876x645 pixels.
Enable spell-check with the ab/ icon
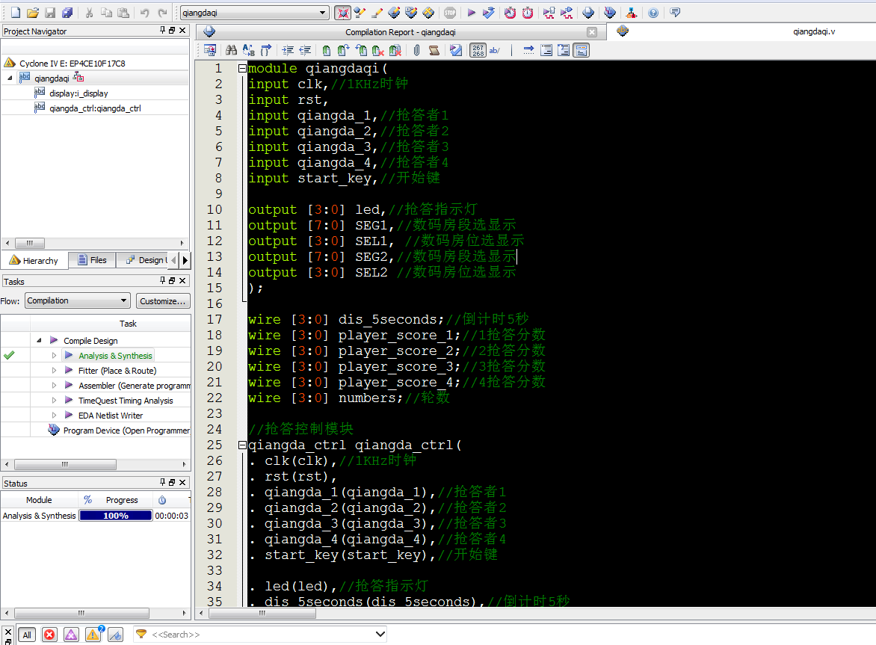493,49
